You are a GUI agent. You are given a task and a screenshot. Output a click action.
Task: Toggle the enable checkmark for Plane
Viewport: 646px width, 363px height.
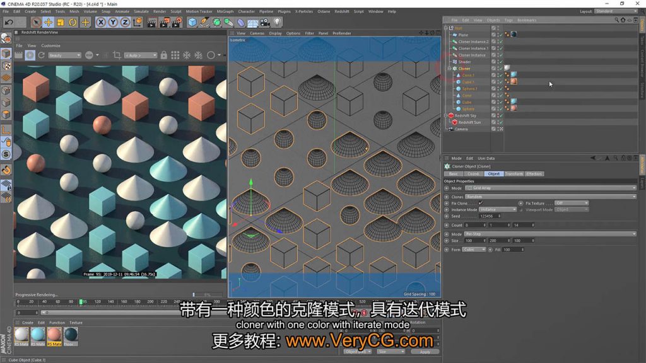(501, 35)
